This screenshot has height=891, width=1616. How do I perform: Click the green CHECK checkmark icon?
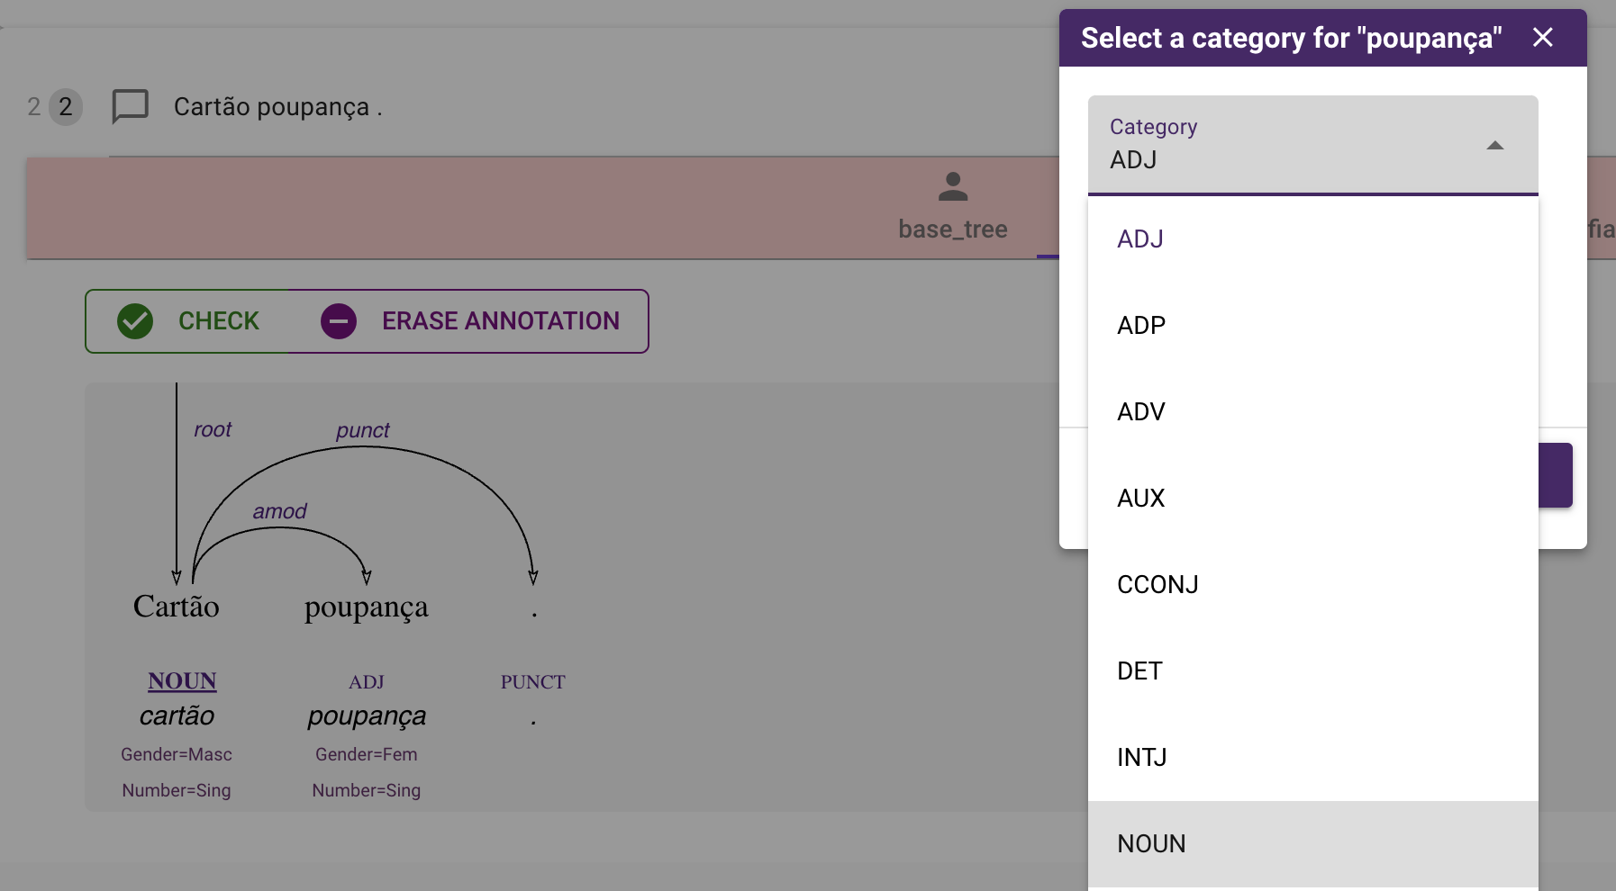pyautogui.click(x=135, y=321)
